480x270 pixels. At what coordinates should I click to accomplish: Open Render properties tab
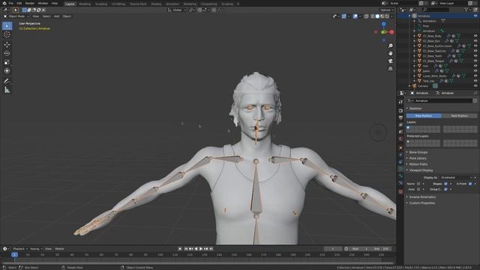coord(400,110)
